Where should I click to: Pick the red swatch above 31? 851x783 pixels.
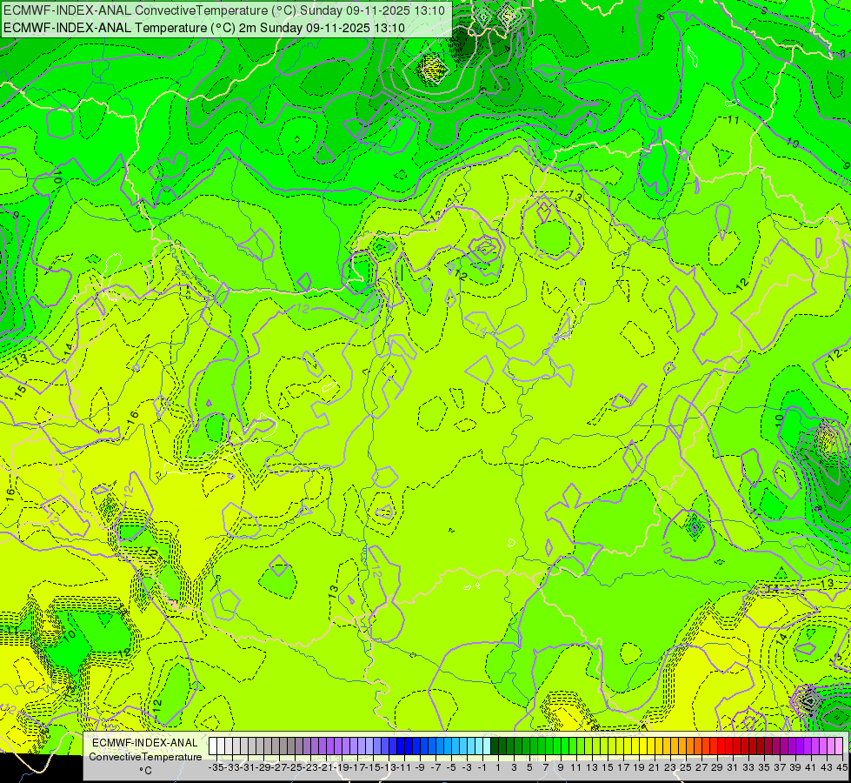point(729,746)
